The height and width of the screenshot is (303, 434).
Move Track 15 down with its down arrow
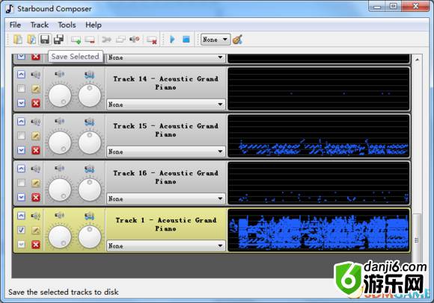click(x=21, y=151)
